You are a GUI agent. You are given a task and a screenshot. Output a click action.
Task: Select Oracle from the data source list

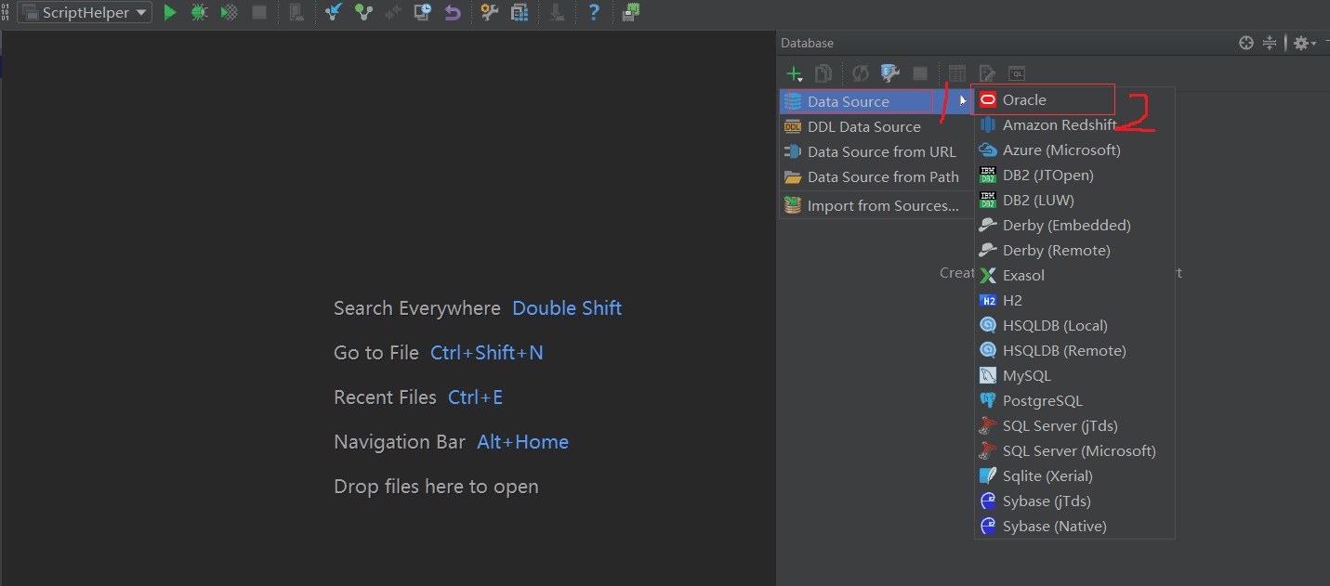tap(1022, 99)
